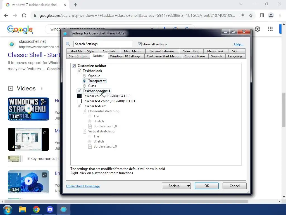Image resolution: width=286 pixels, height=215 pixels.
Task: Toggle Chrome side panel icon
Action: tap(262, 16)
